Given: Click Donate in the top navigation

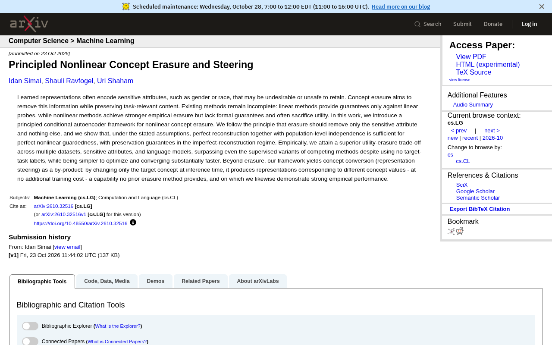Looking at the screenshot, I should (x=493, y=24).
